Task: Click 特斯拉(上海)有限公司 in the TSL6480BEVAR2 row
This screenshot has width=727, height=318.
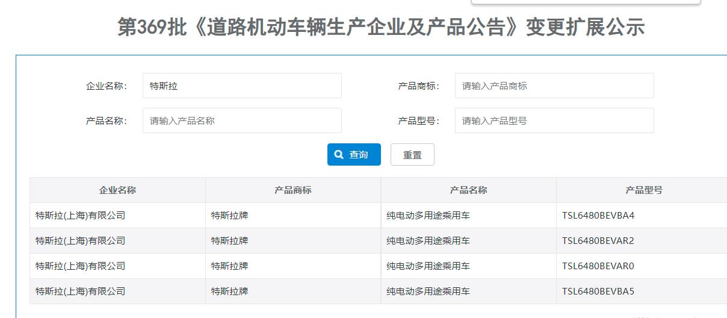Action: (x=81, y=241)
